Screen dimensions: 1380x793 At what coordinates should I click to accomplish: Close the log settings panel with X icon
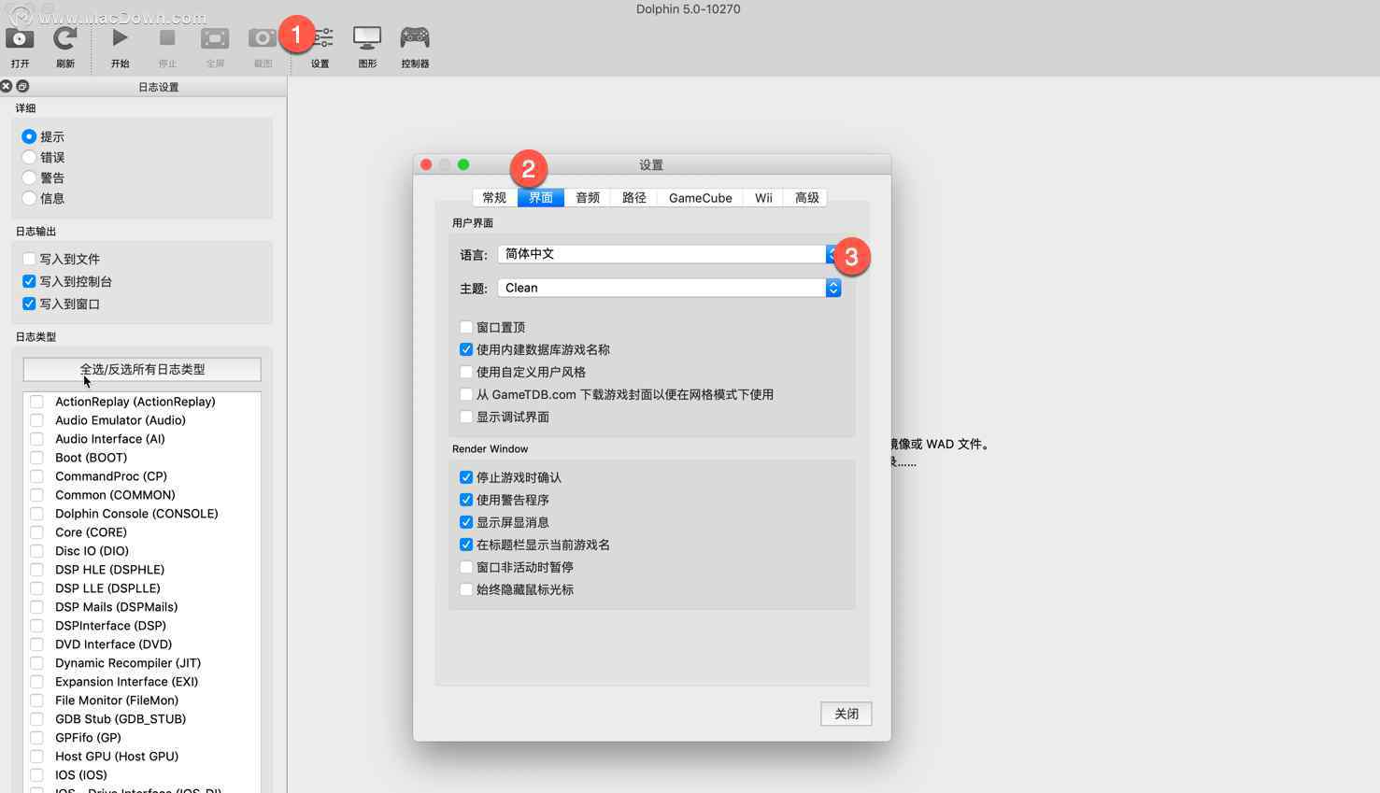point(7,86)
